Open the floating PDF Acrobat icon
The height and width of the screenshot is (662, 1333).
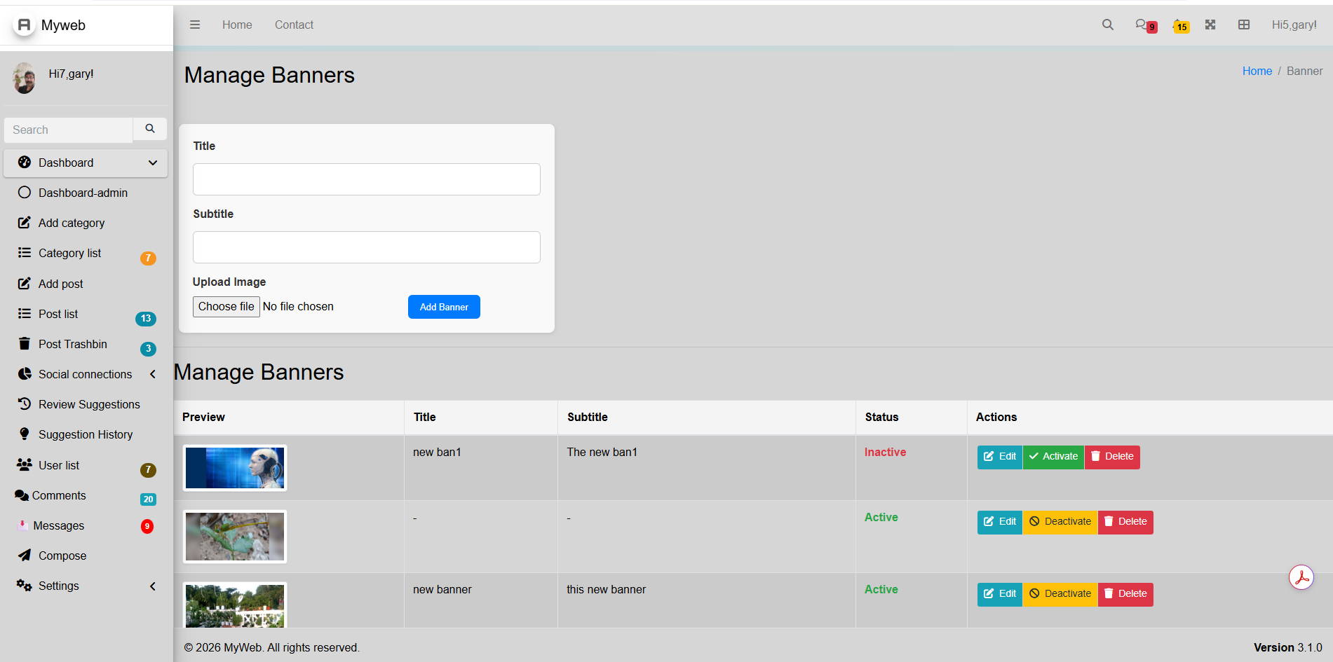[x=1301, y=577]
